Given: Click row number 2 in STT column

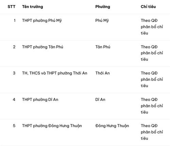Looking at the screenshot, I should [14, 47].
